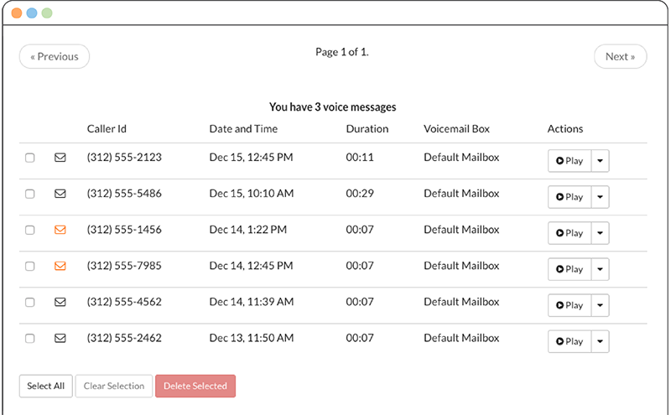
Task: Click orange envelope icon for (312) 555-7985
Action: [x=60, y=266]
